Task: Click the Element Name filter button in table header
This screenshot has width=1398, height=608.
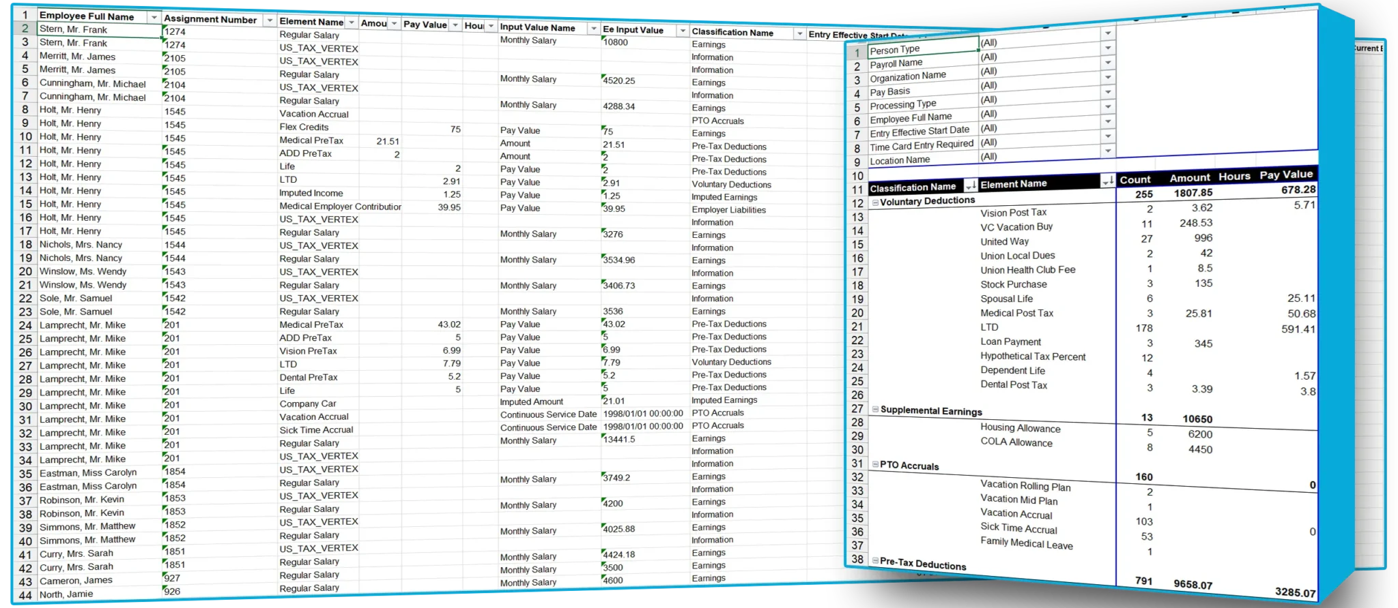Action: click(352, 22)
